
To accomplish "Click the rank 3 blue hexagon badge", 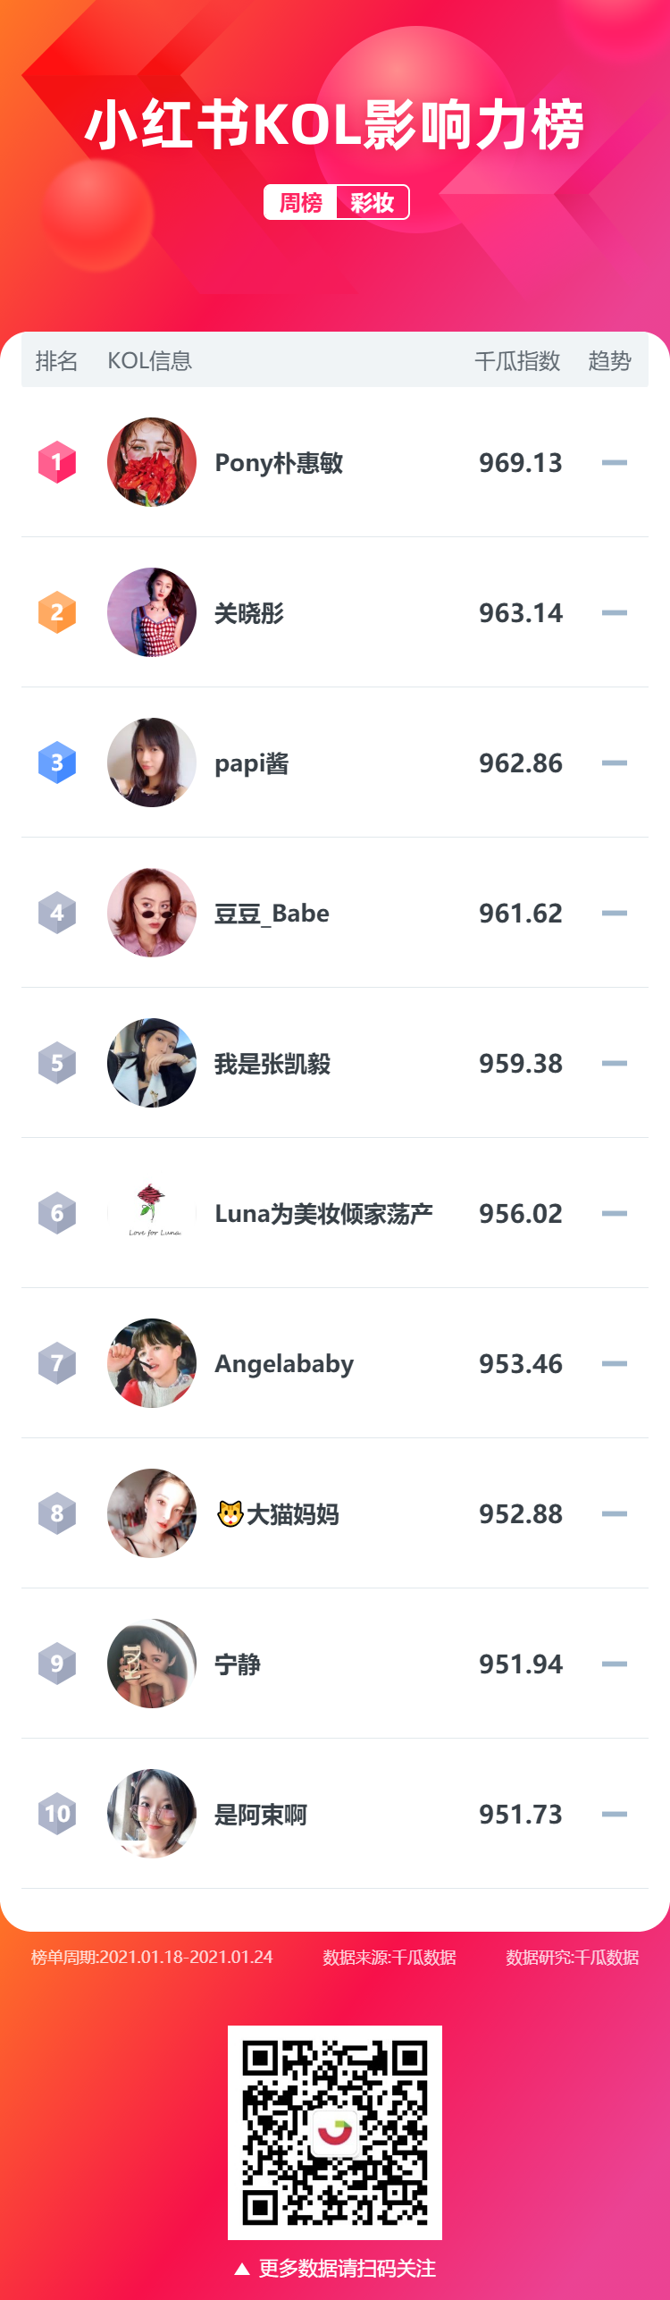I will [x=57, y=762].
